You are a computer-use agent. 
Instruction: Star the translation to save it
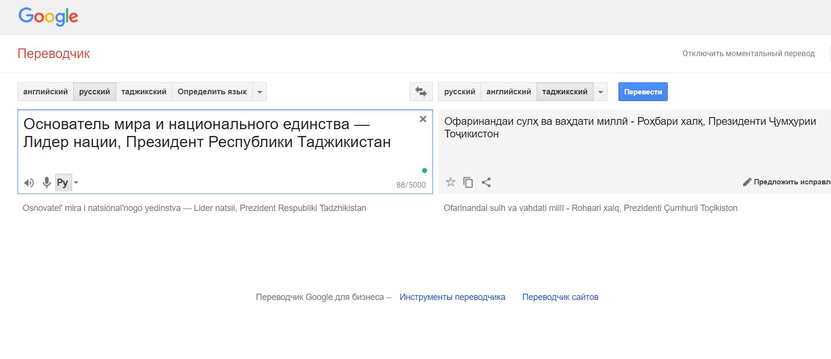450,182
